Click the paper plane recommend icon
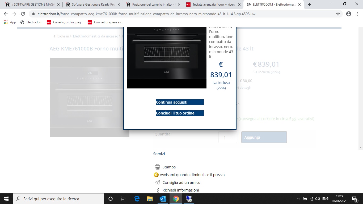 pyautogui.click(x=157, y=182)
